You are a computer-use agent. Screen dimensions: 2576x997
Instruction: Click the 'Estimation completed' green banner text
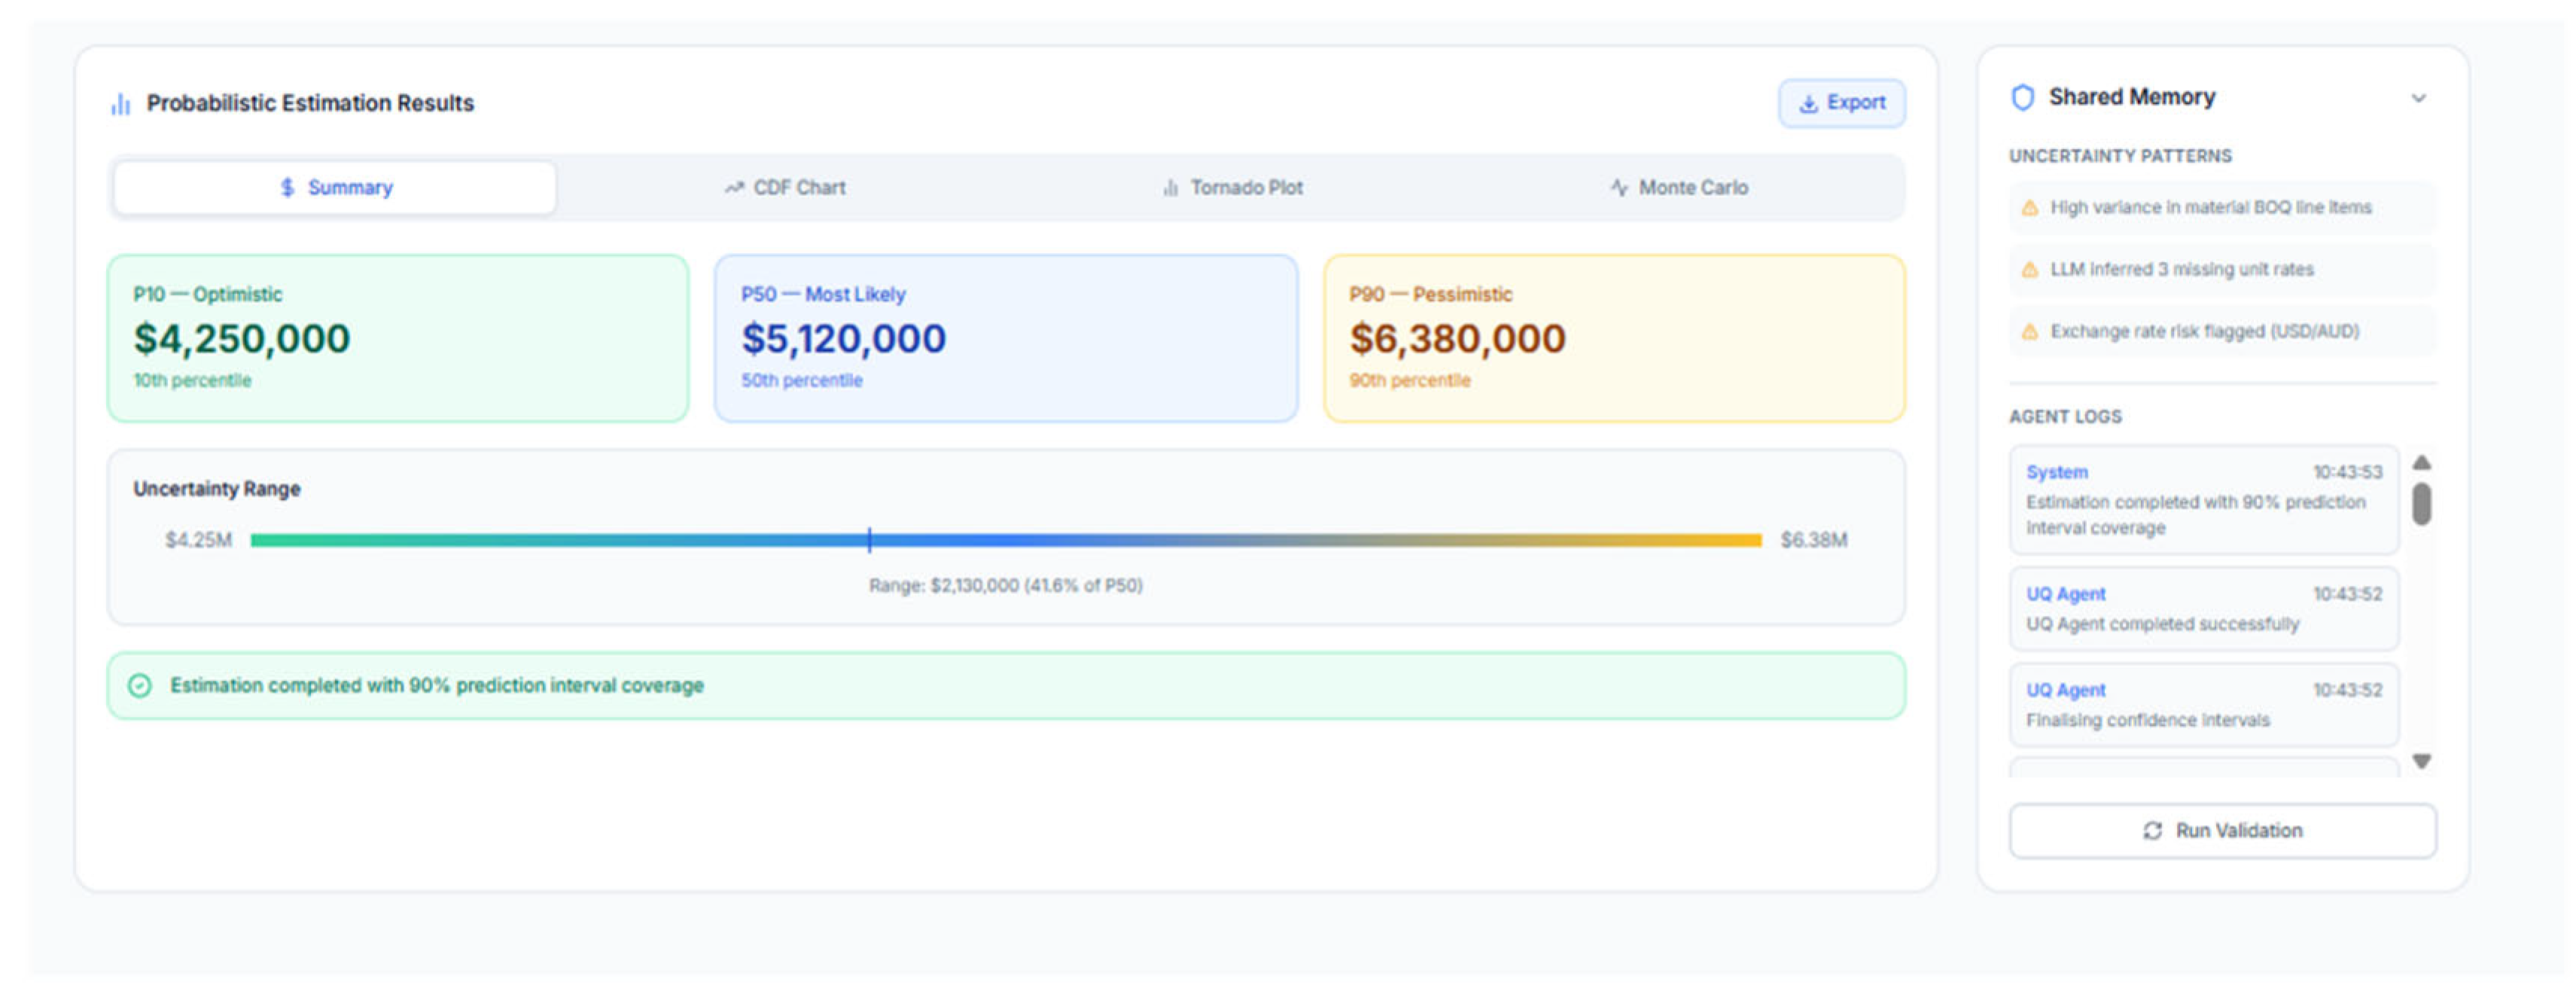437,686
